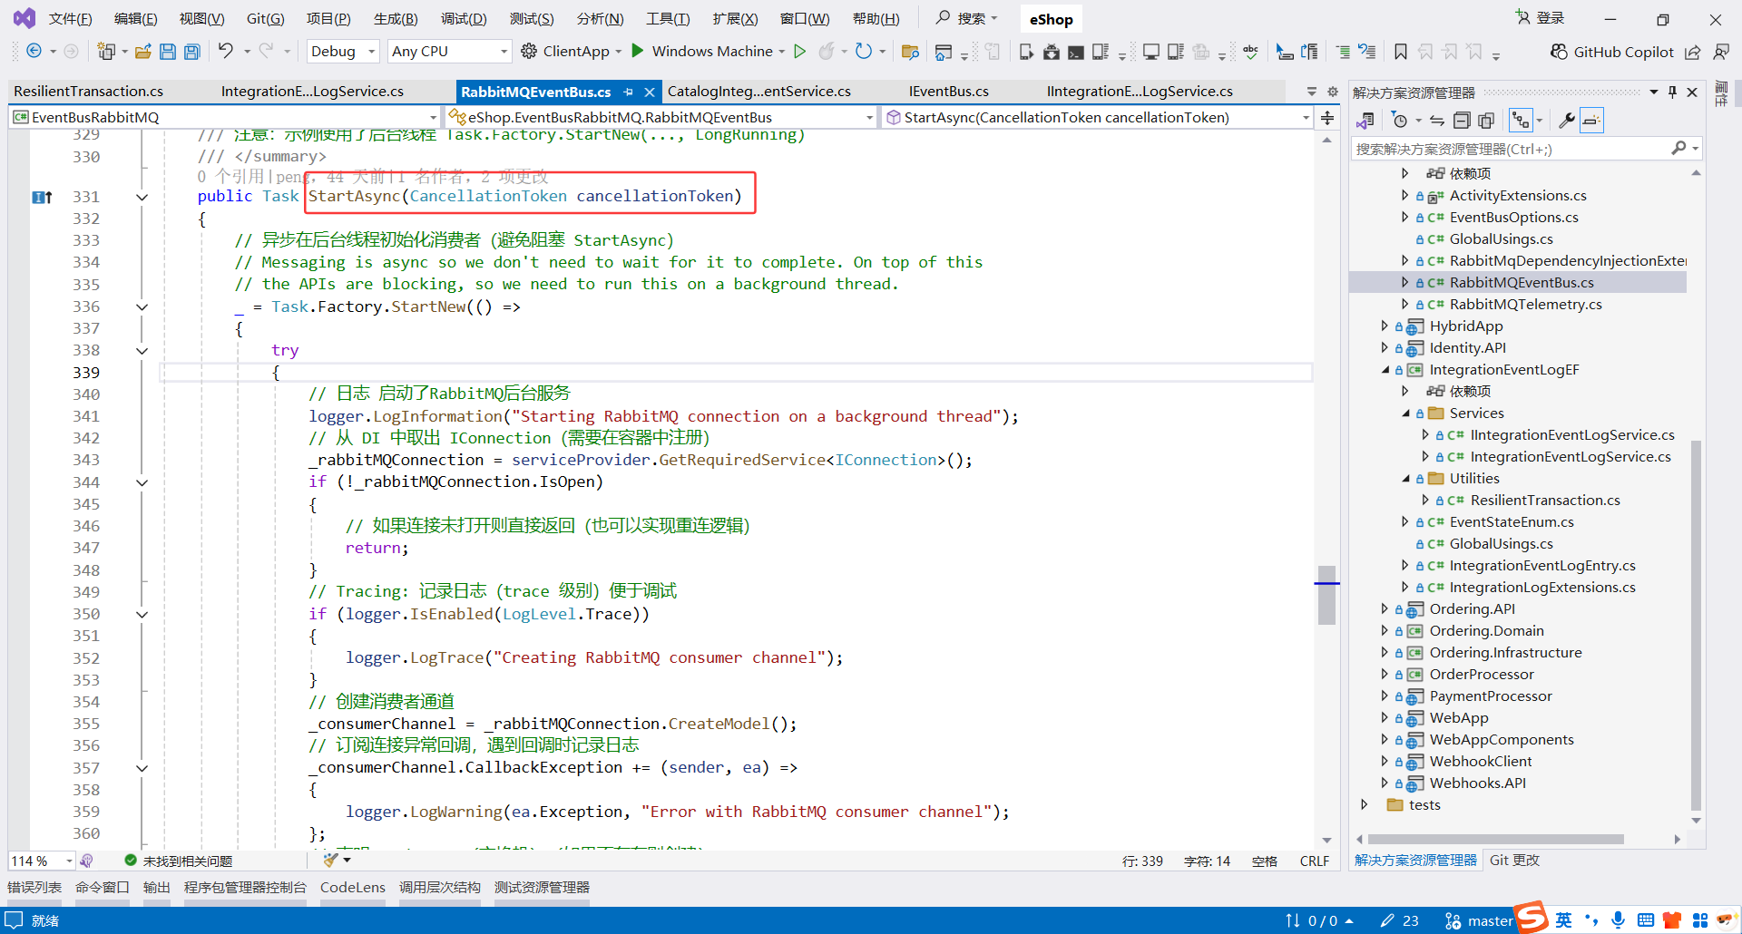The height and width of the screenshot is (934, 1742).
Task: Switch to the Git 更改 panel tab
Action: coord(1514,861)
